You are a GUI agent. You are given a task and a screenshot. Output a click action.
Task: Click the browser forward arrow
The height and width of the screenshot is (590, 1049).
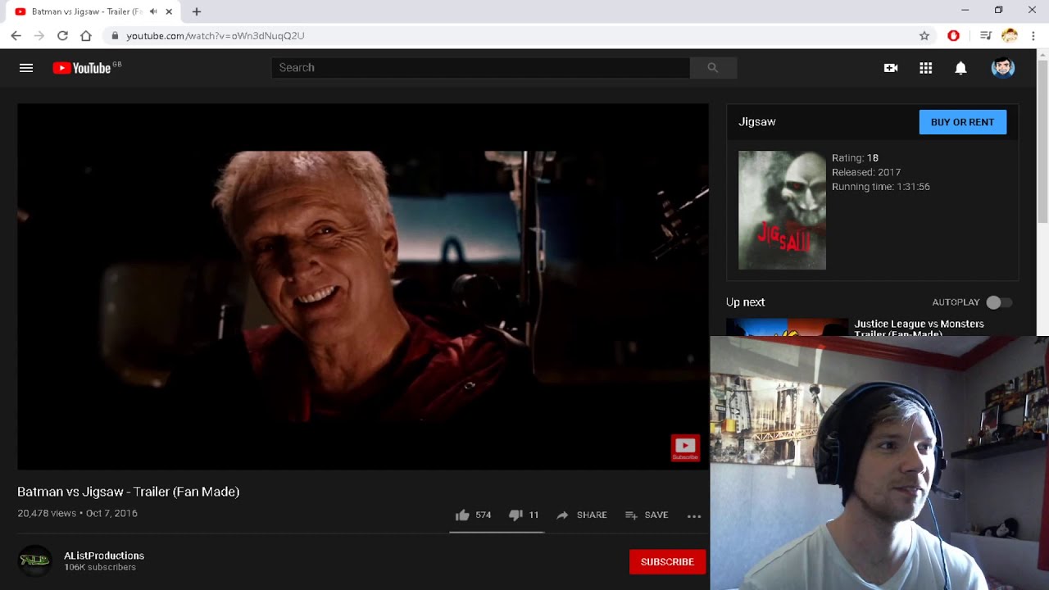click(39, 36)
